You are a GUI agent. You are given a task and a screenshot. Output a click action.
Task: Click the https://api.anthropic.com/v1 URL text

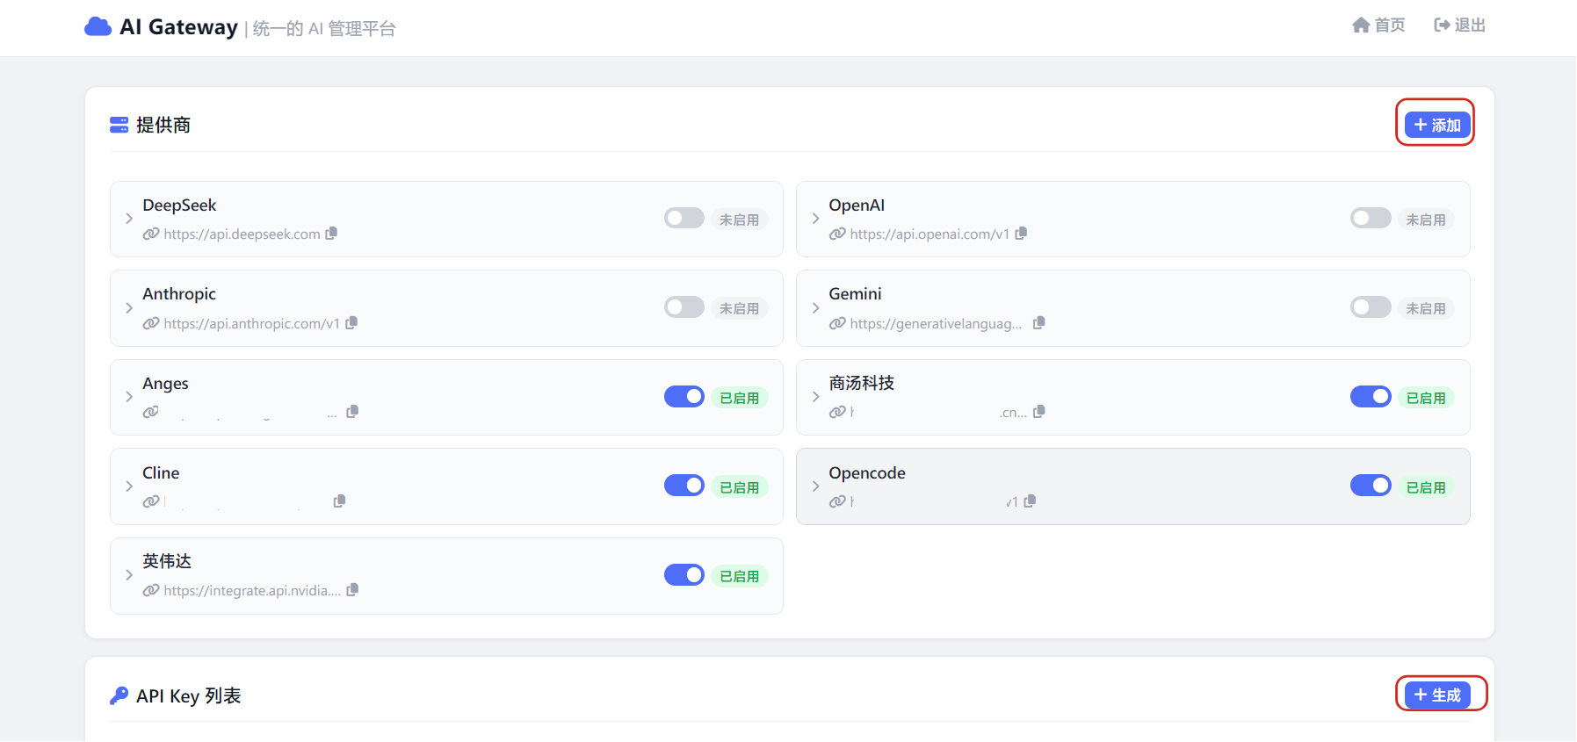(251, 324)
